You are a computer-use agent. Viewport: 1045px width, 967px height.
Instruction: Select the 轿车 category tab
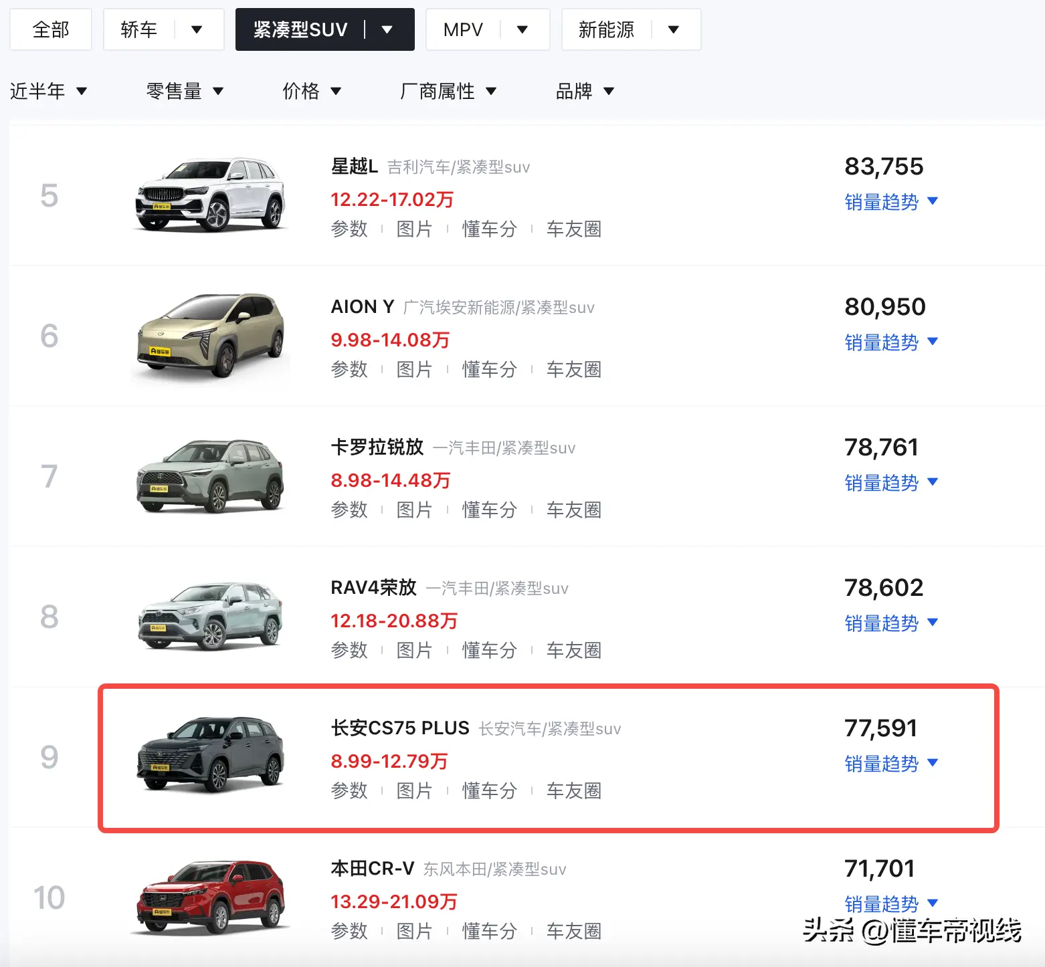139,29
